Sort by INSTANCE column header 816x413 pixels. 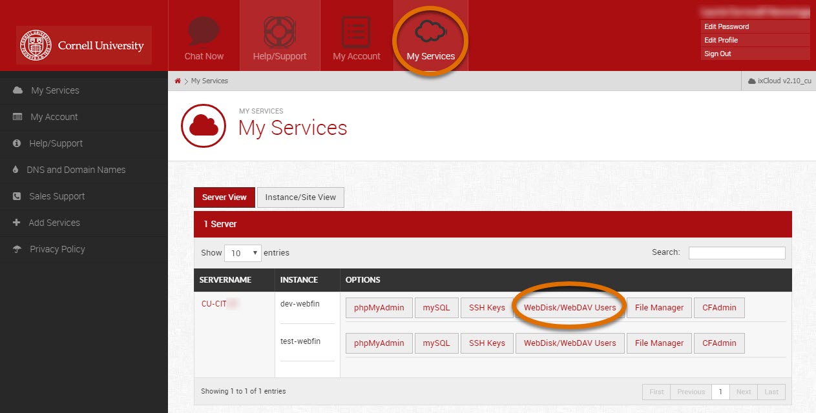(x=308, y=280)
